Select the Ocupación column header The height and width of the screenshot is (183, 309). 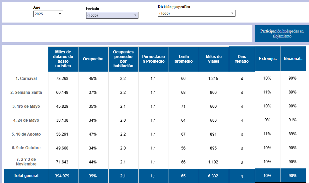tap(93, 59)
